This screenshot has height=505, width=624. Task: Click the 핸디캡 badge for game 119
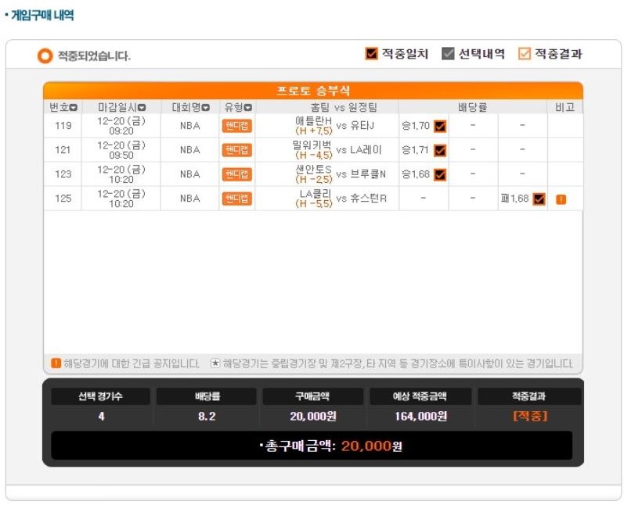pos(236,126)
